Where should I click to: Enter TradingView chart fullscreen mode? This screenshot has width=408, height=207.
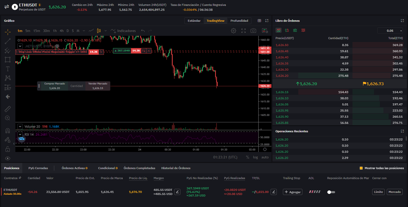(x=243, y=31)
